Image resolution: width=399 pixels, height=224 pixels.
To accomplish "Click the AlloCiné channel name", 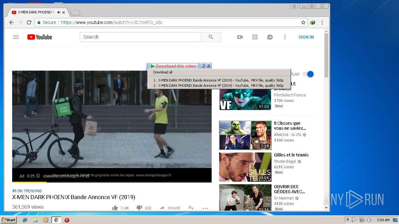I will pos(287,135).
